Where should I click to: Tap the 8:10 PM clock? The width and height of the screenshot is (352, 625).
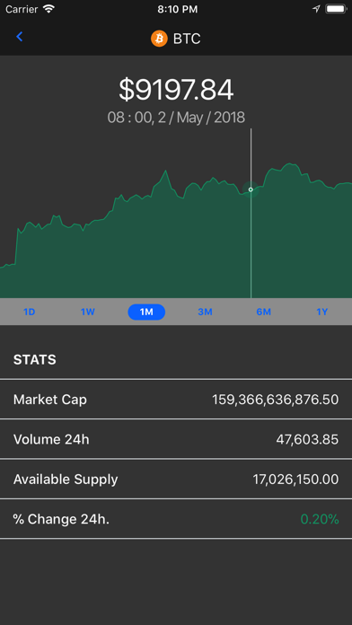pyautogui.click(x=178, y=9)
